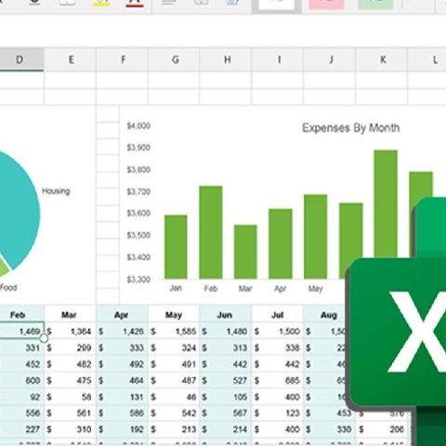Select cell 1,480 in Jun column
Screen dimensions: 446x446
tap(226, 331)
